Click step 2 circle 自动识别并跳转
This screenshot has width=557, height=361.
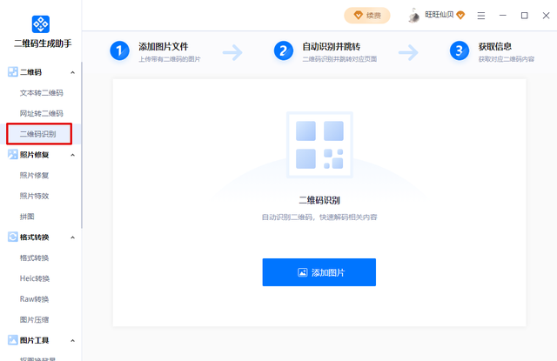[284, 50]
